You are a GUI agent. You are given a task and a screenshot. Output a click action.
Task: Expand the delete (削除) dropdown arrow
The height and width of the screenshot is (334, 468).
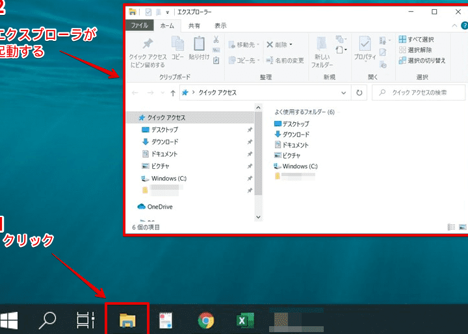[291, 45]
